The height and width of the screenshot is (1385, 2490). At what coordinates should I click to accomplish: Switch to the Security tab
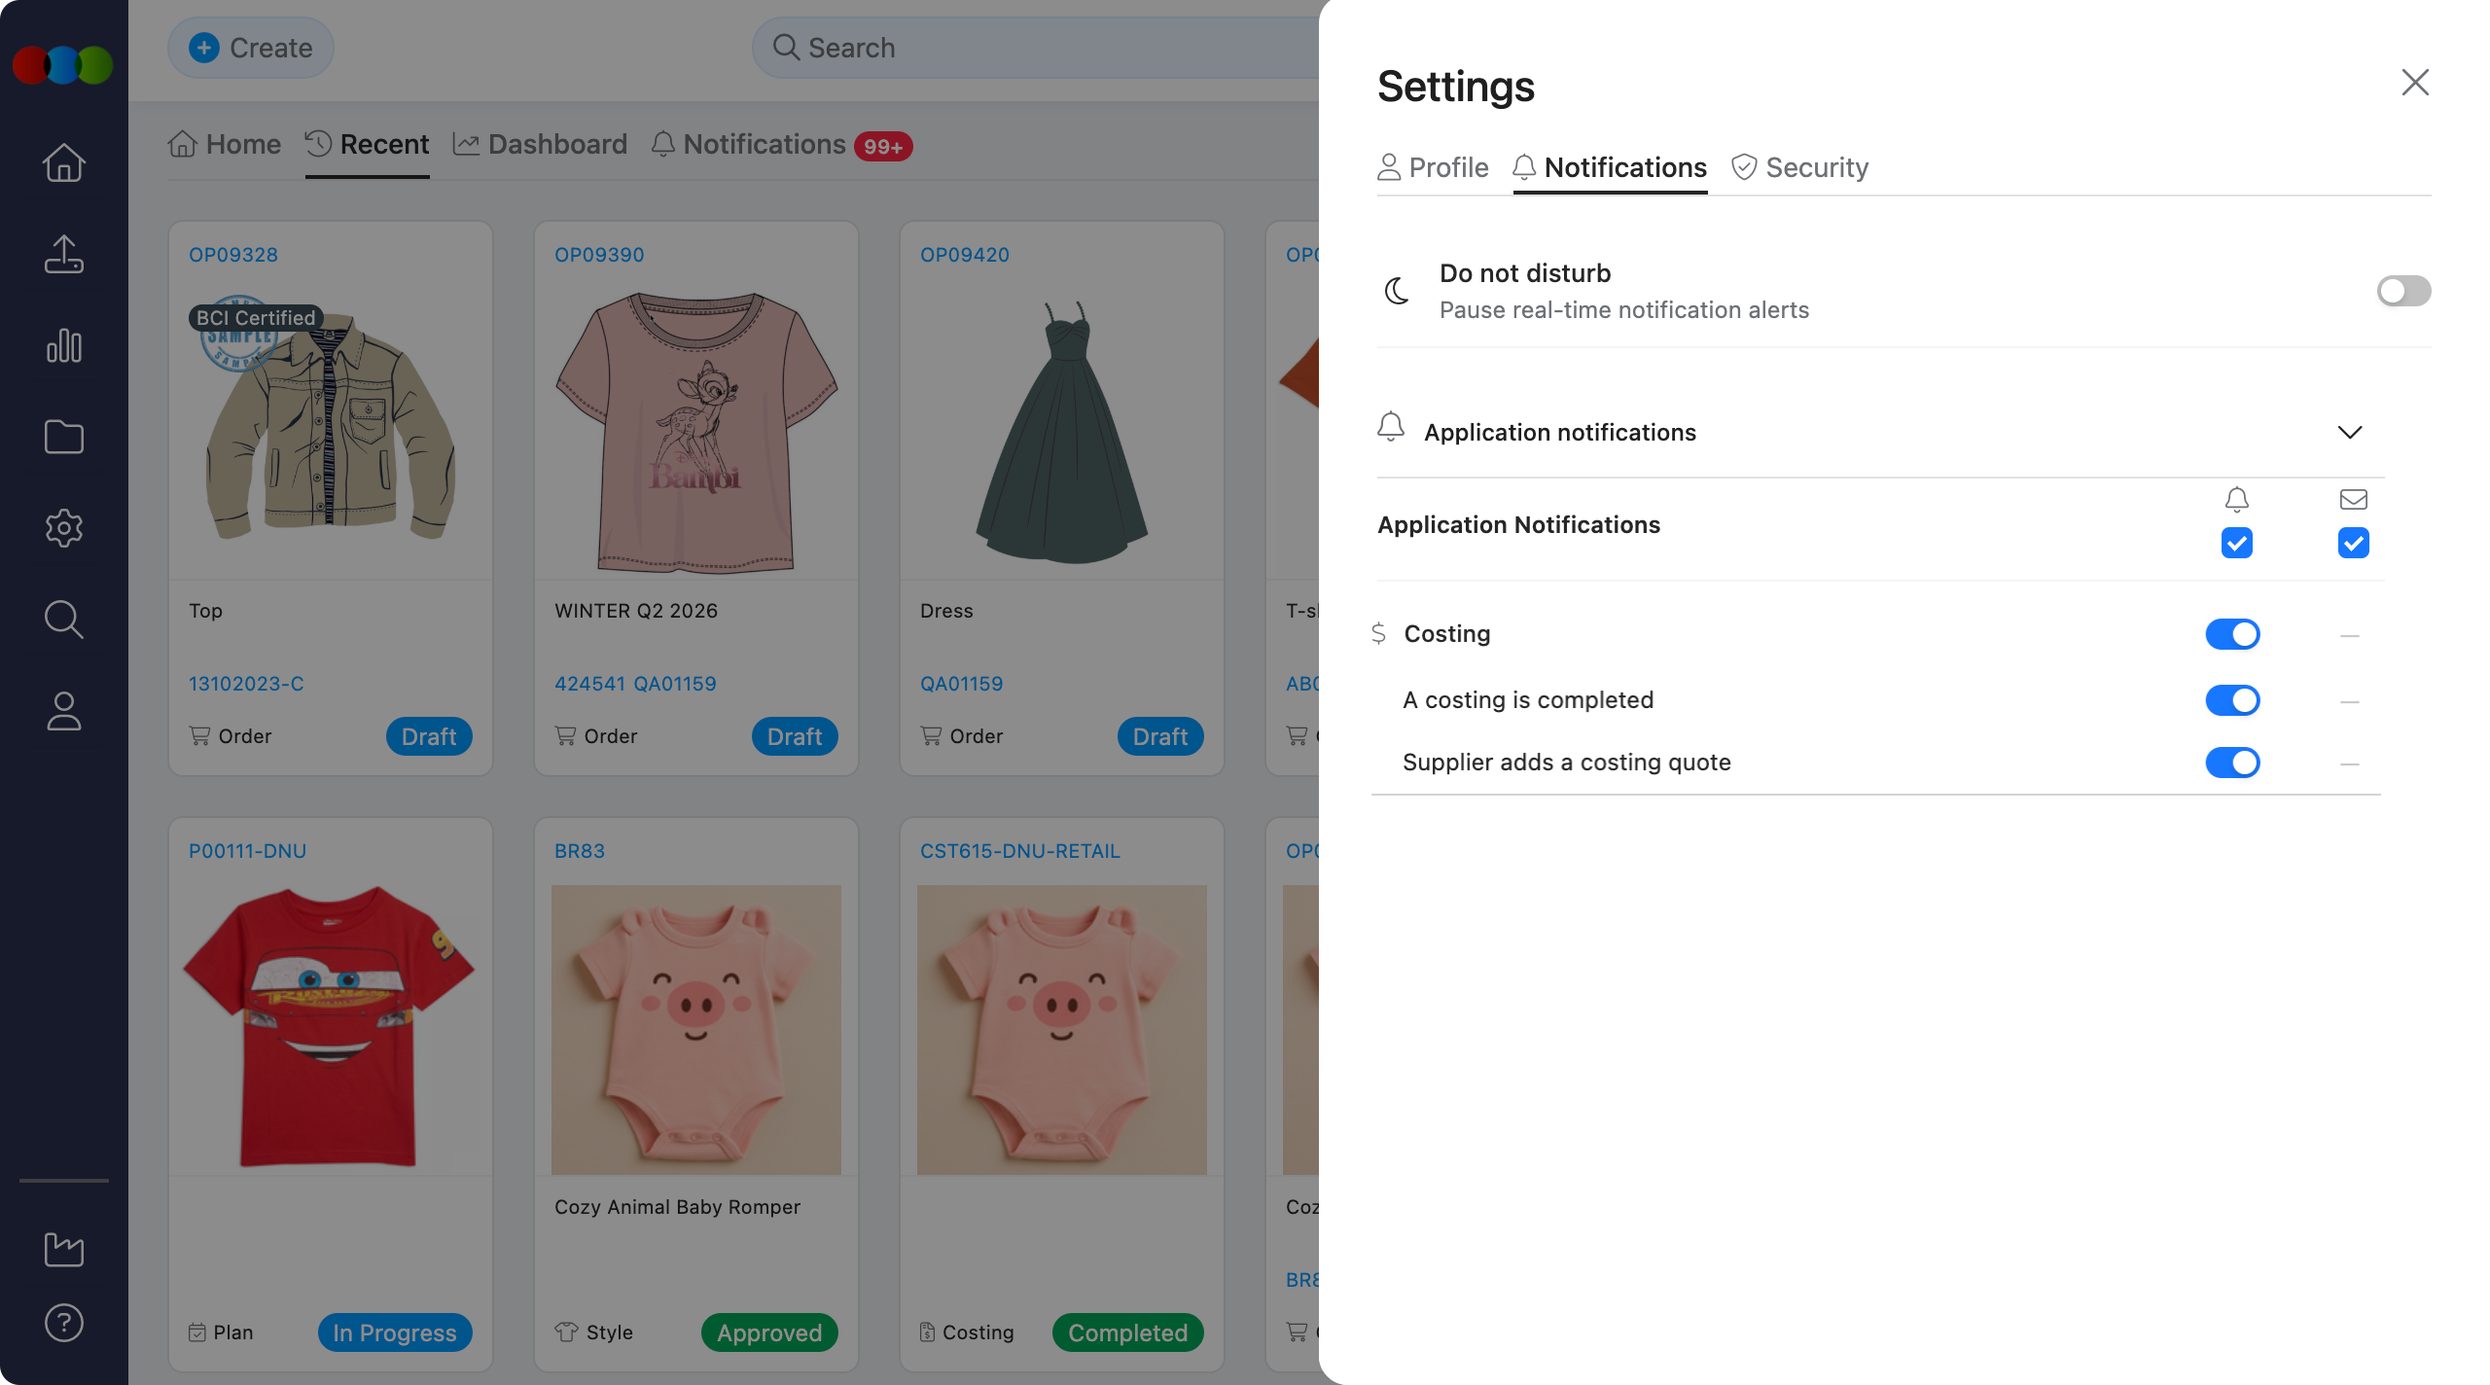pos(1799,167)
